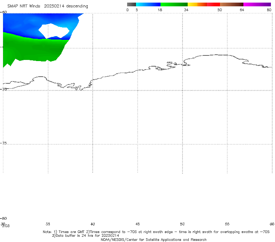Click the swath time label '3:03'
This screenshot has height=242, width=275.
tap(6, 226)
